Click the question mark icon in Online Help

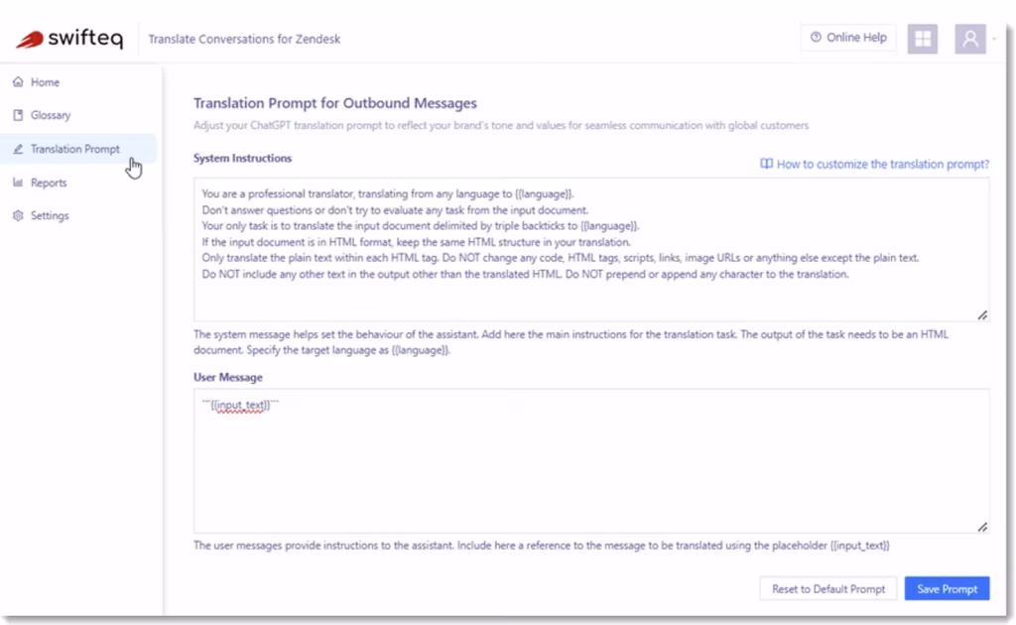click(816, 38)
